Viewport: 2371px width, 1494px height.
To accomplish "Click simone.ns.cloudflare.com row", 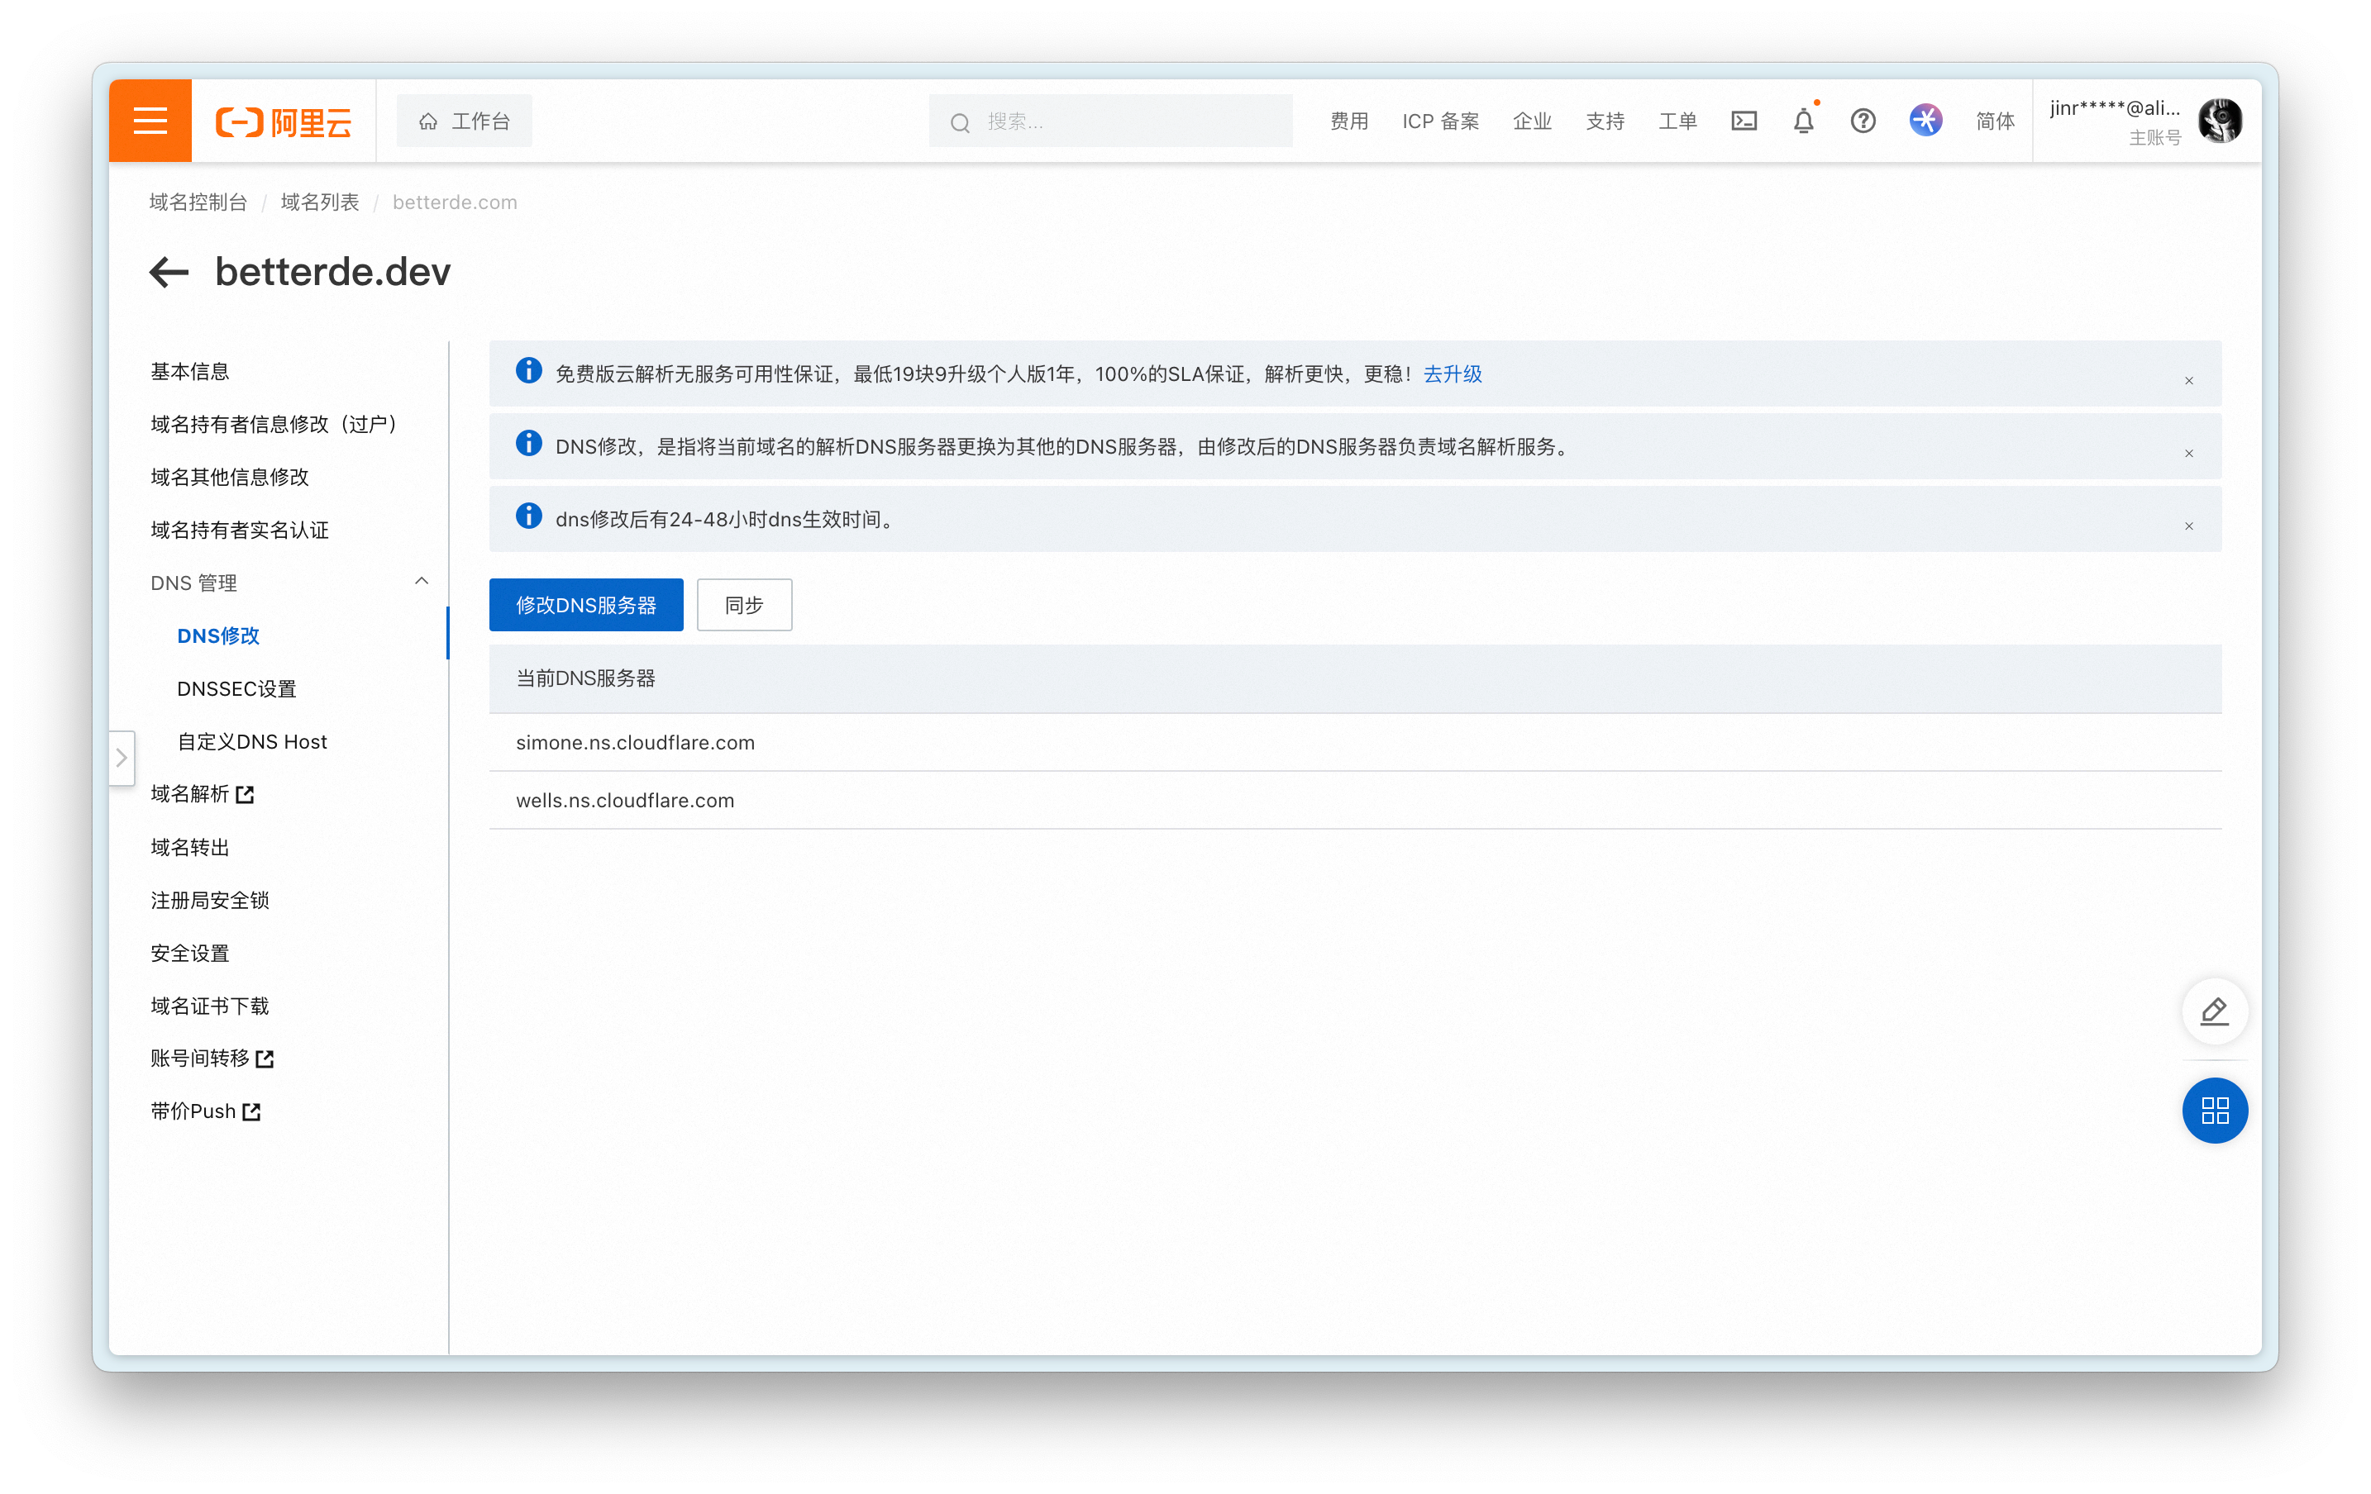I will click(1355, 743).
